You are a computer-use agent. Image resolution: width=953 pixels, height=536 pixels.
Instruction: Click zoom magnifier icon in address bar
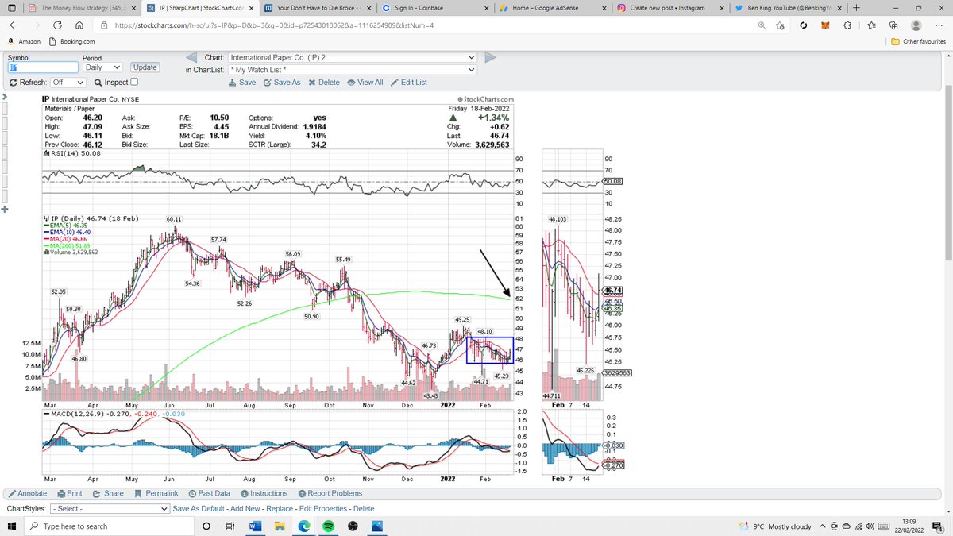(x=762, y=25)
